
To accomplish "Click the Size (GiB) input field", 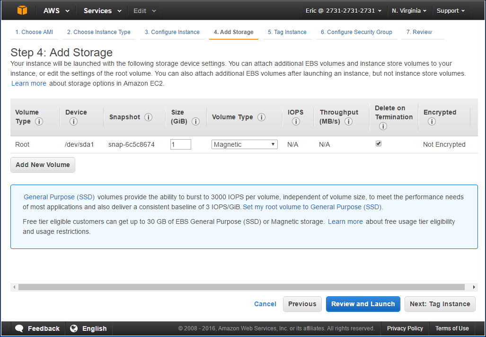I will tap(181, 144).
